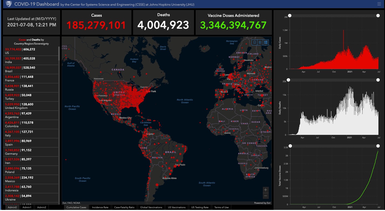Screen dimensions: 385x211
Task: Select the Argentina row in country list
Action: pyautogui.click(x=31, y=115)
